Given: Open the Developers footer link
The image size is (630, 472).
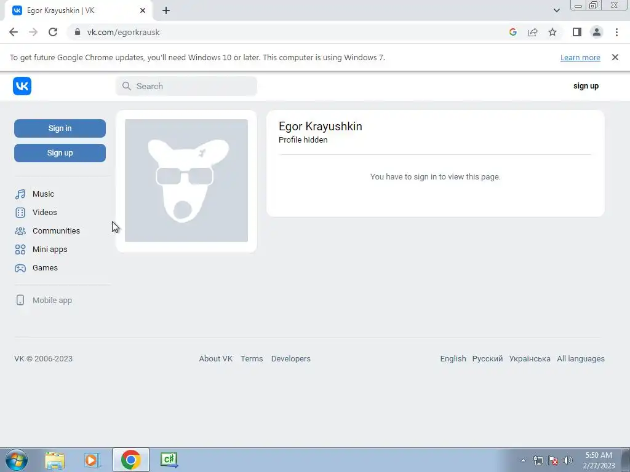Looking at the screenshot, I should point(291,359).
